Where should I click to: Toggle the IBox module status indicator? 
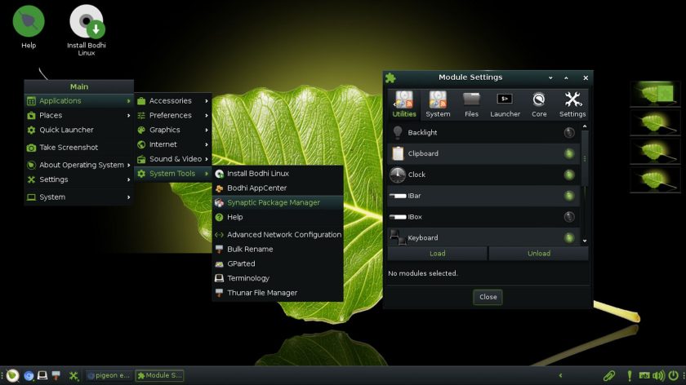coord(568,217)
